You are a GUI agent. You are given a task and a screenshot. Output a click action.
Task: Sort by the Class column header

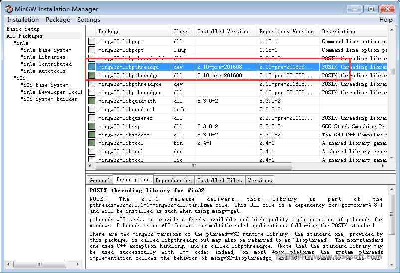coord(181,31)
